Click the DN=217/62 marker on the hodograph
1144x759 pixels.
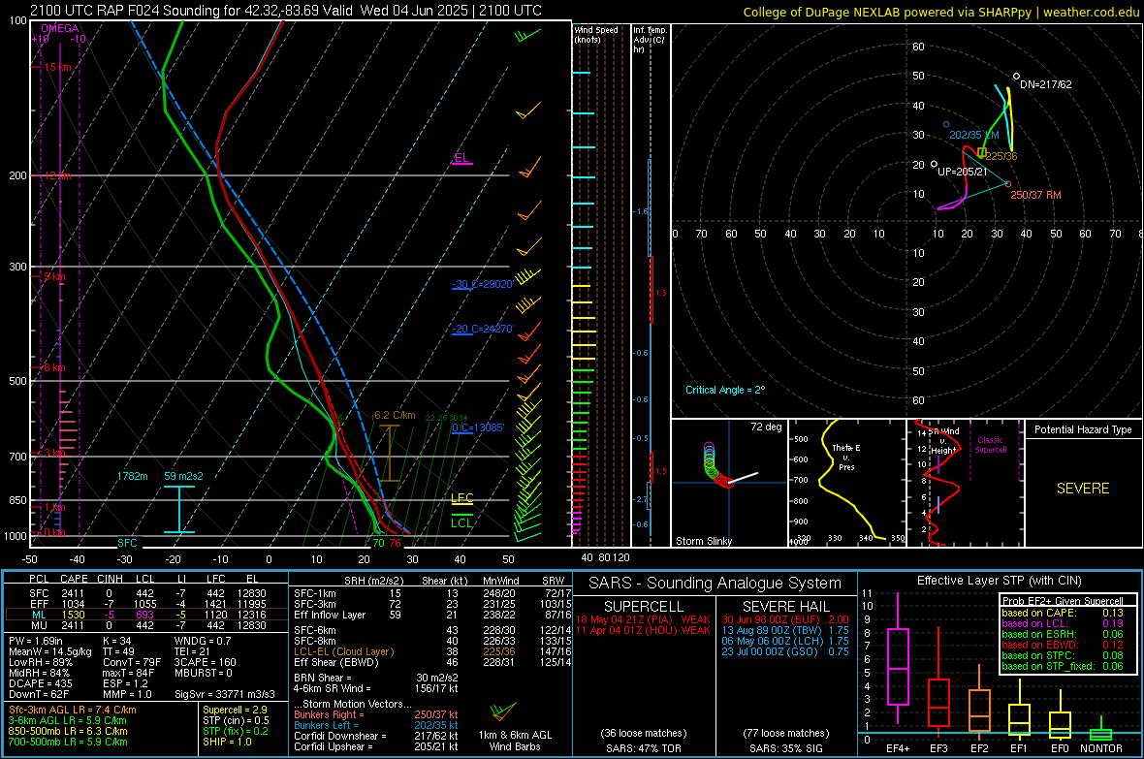tap(1016, 76)
